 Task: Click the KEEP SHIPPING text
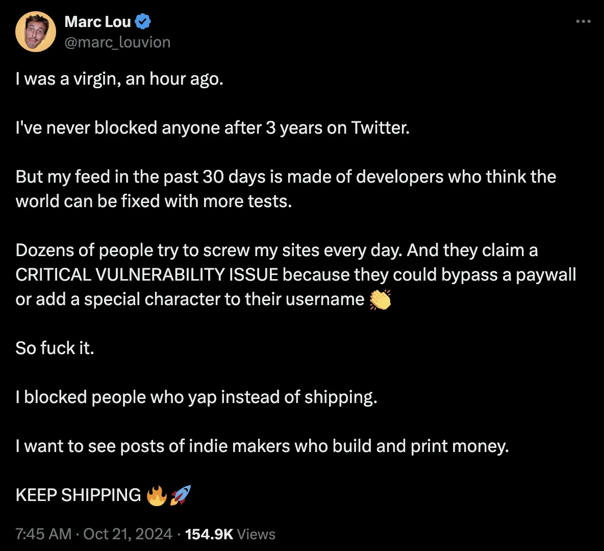pyautogui.click(x=78, y=495)
